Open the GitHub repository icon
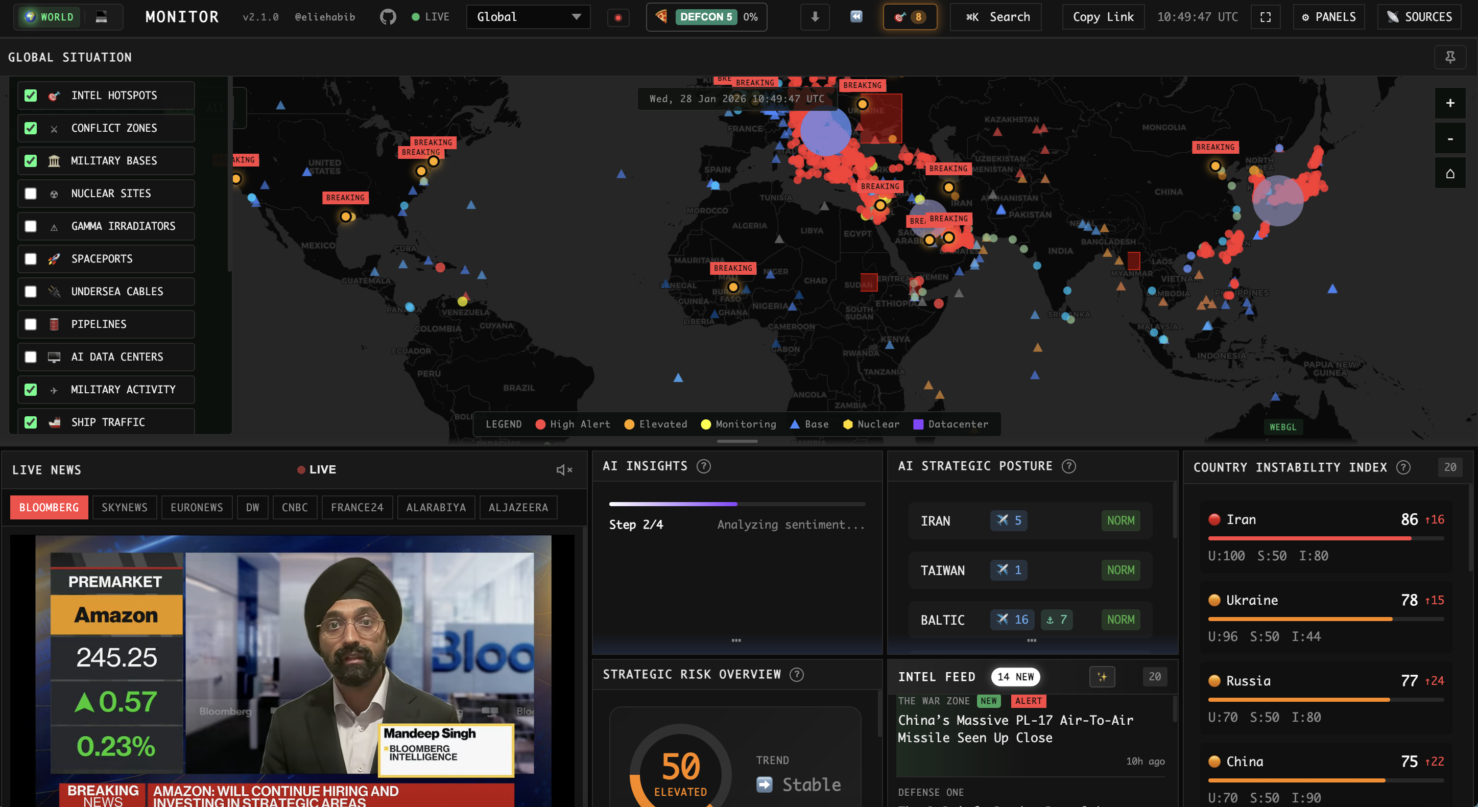The width and height of the screenshot is (1478, 807). pos(388,17)
